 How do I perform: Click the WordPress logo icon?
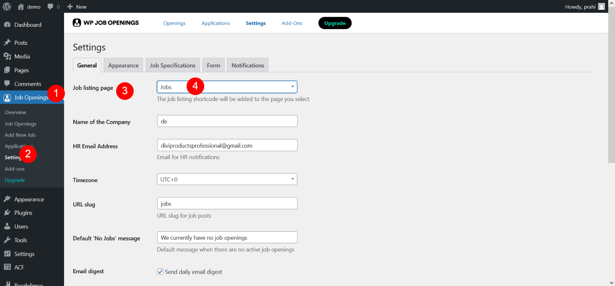tap(7, 6)
